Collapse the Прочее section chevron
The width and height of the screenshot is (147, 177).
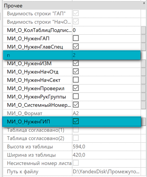(144, 3)
